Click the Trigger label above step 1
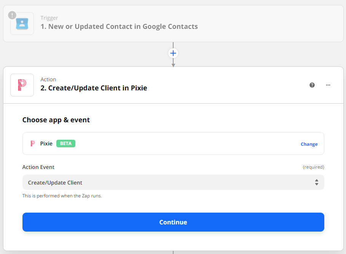The height and width of the screenshot is (254, 346). point(49,18)
